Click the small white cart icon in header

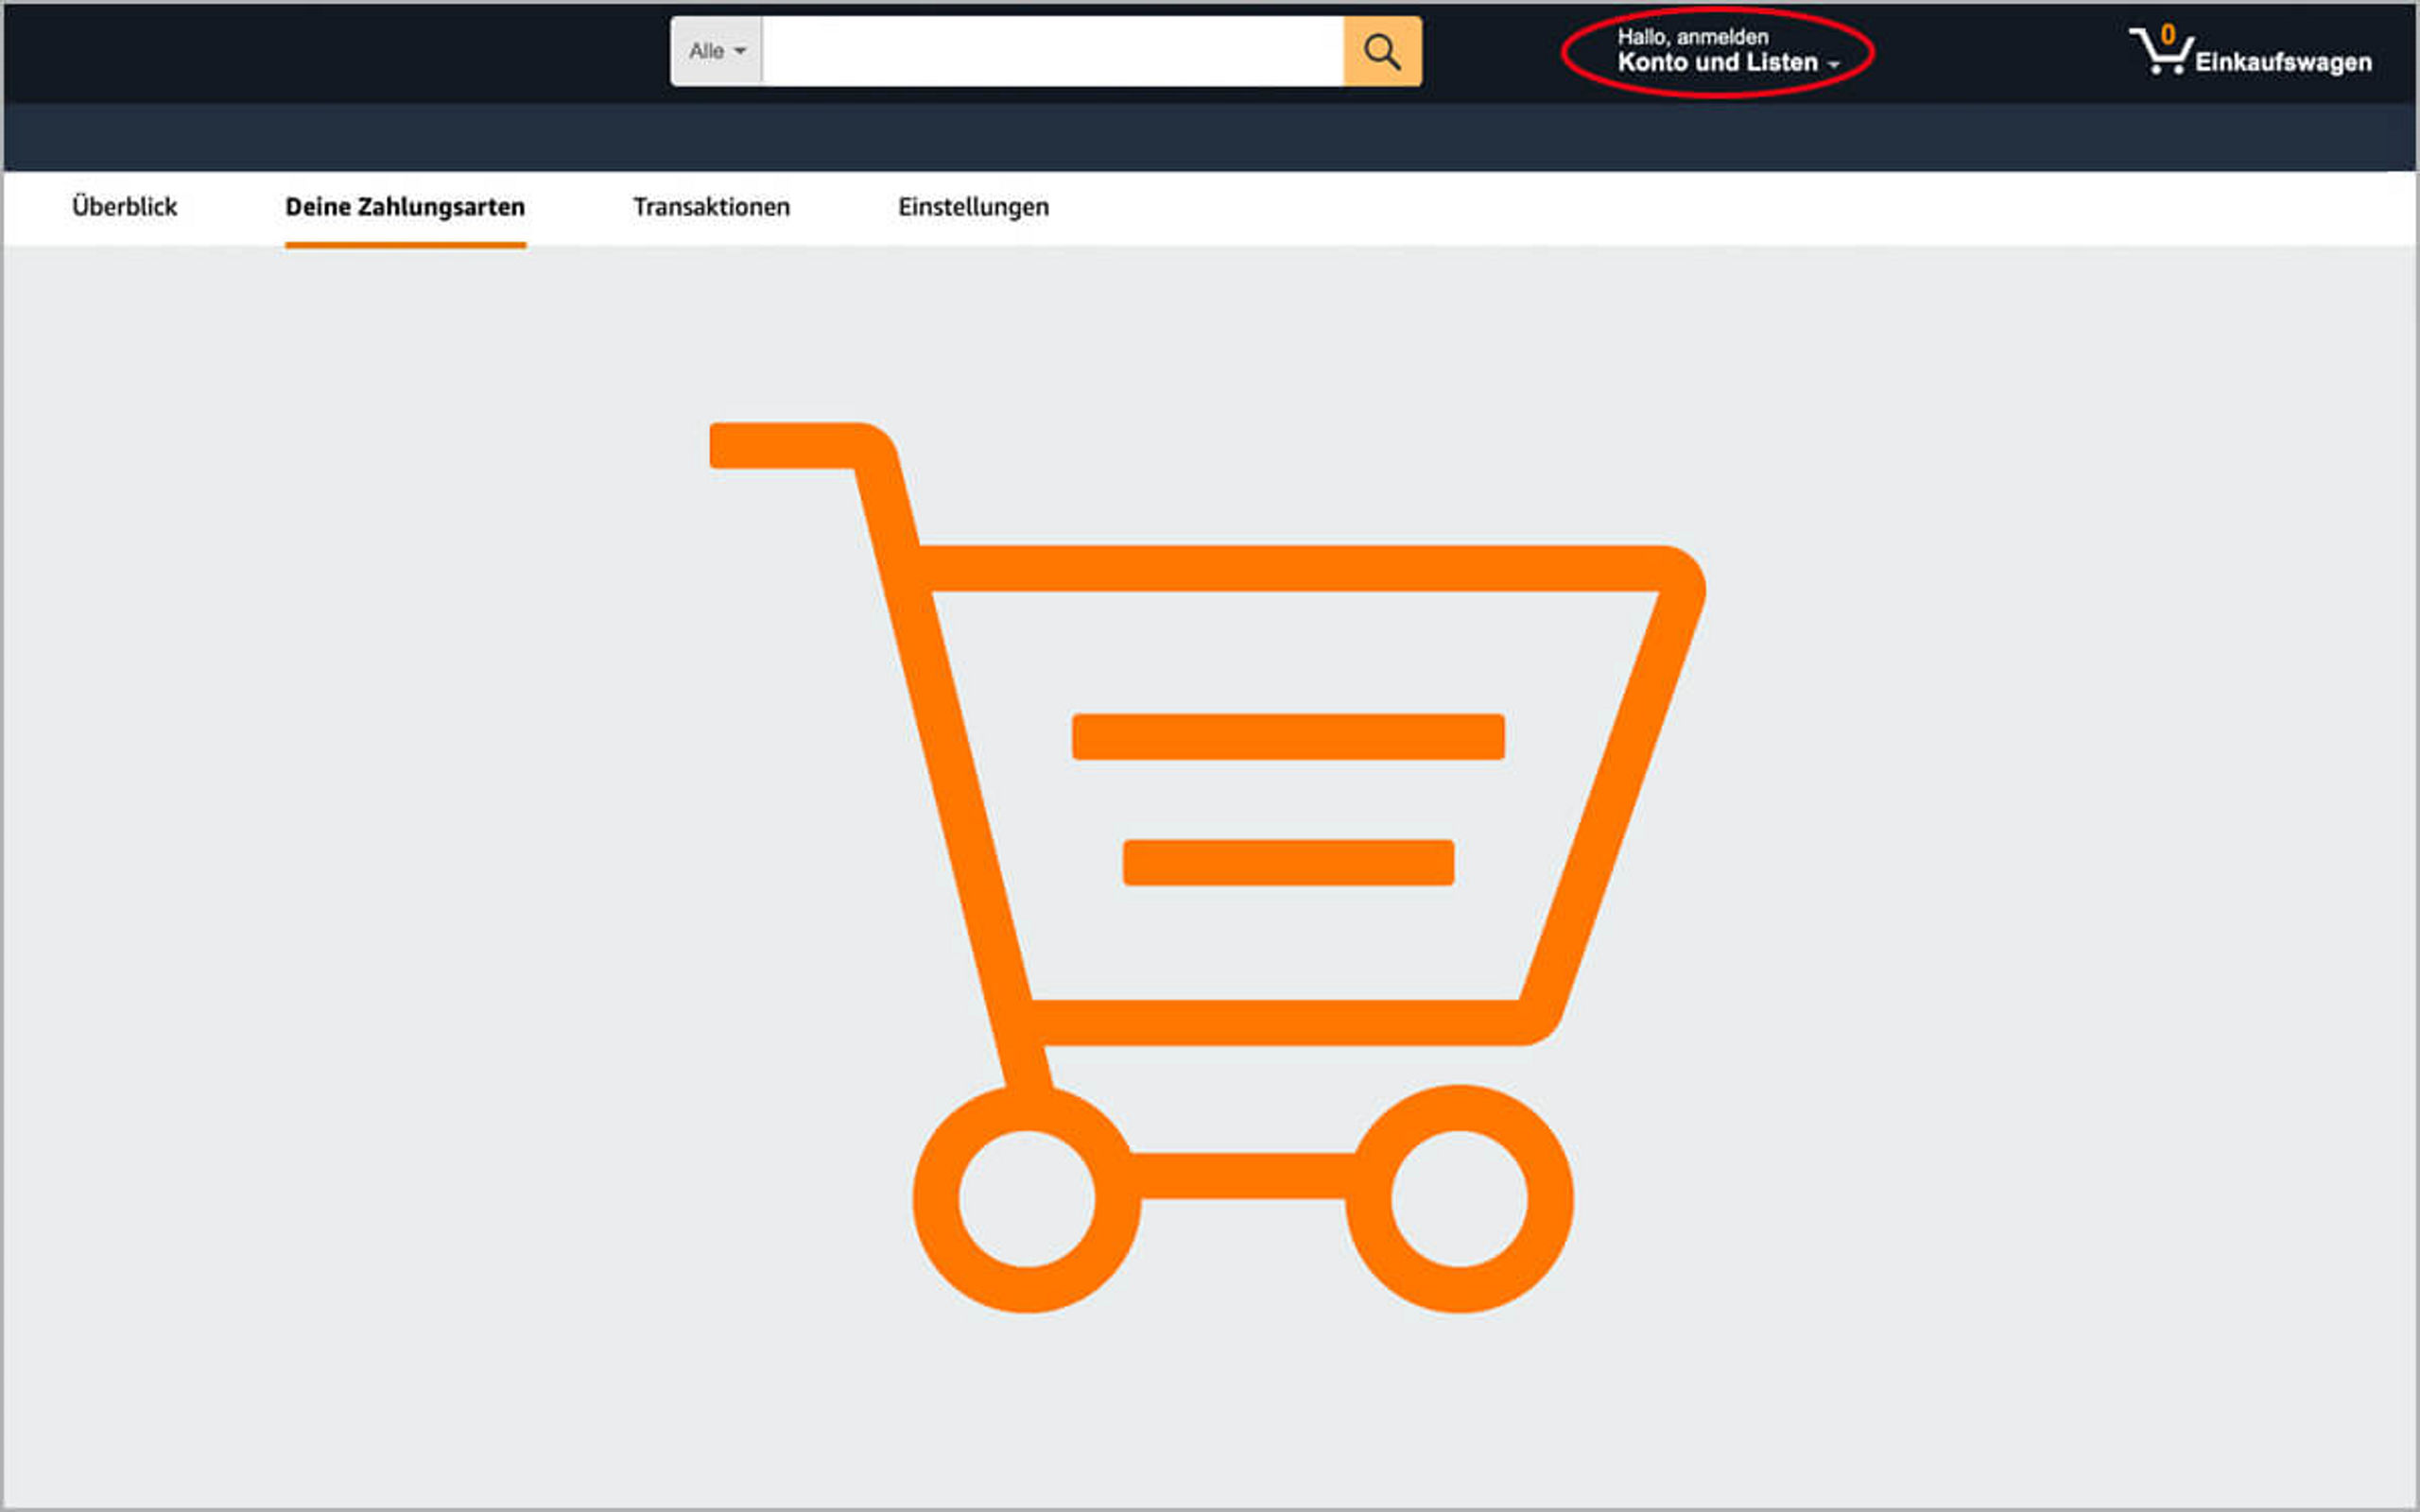pos(2160,52)
